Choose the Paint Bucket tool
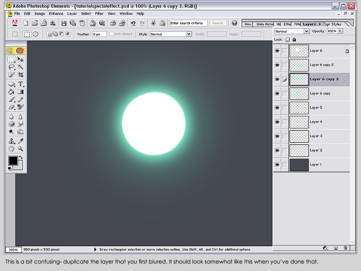 tap(11, 92)
